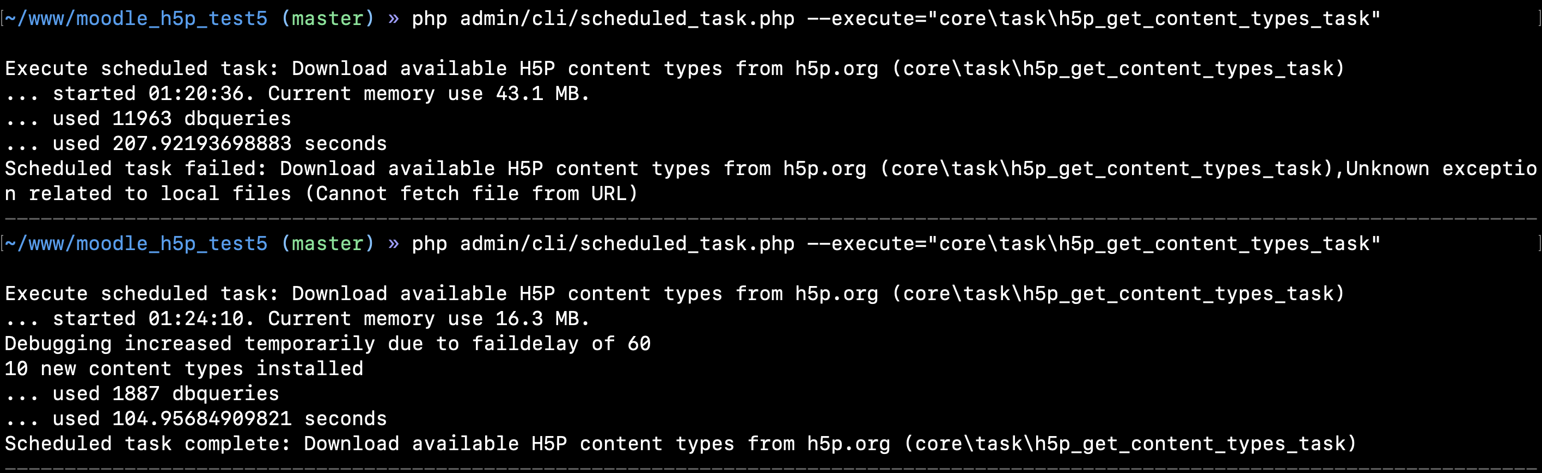
Task: Click the 'Scheduled task complete' message
Action: point(681,444)
